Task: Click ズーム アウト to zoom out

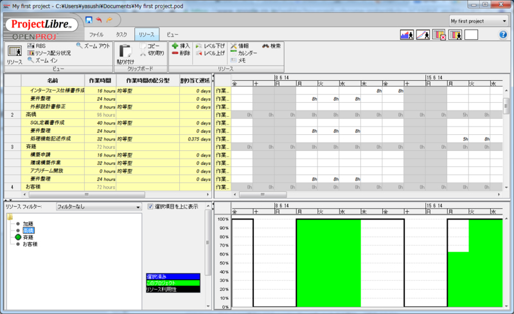Action: (93, 46)
